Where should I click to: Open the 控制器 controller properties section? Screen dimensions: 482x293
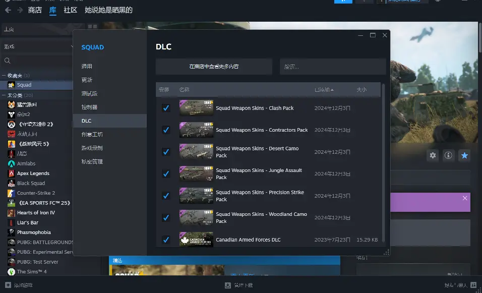pos(110,107)
